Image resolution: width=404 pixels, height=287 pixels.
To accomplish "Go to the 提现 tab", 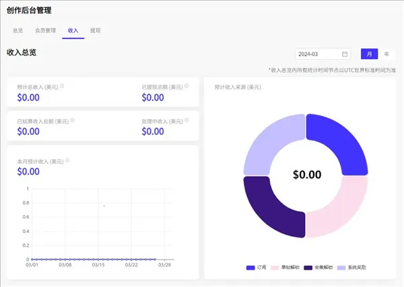I will 95,30.
